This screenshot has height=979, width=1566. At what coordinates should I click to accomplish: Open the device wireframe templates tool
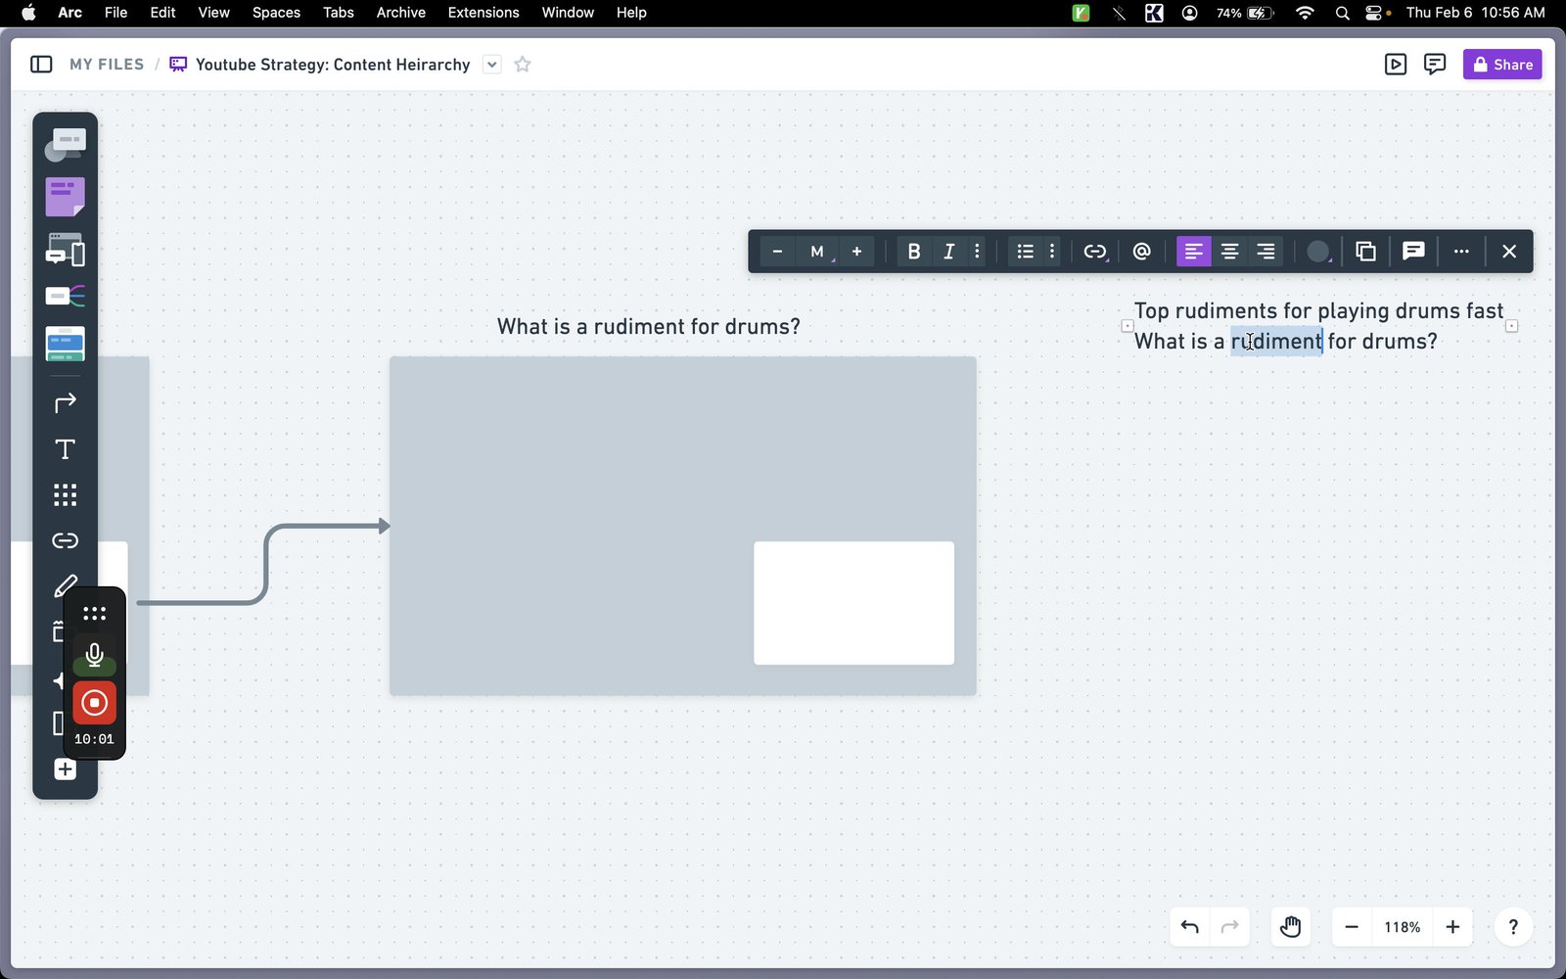65,250
